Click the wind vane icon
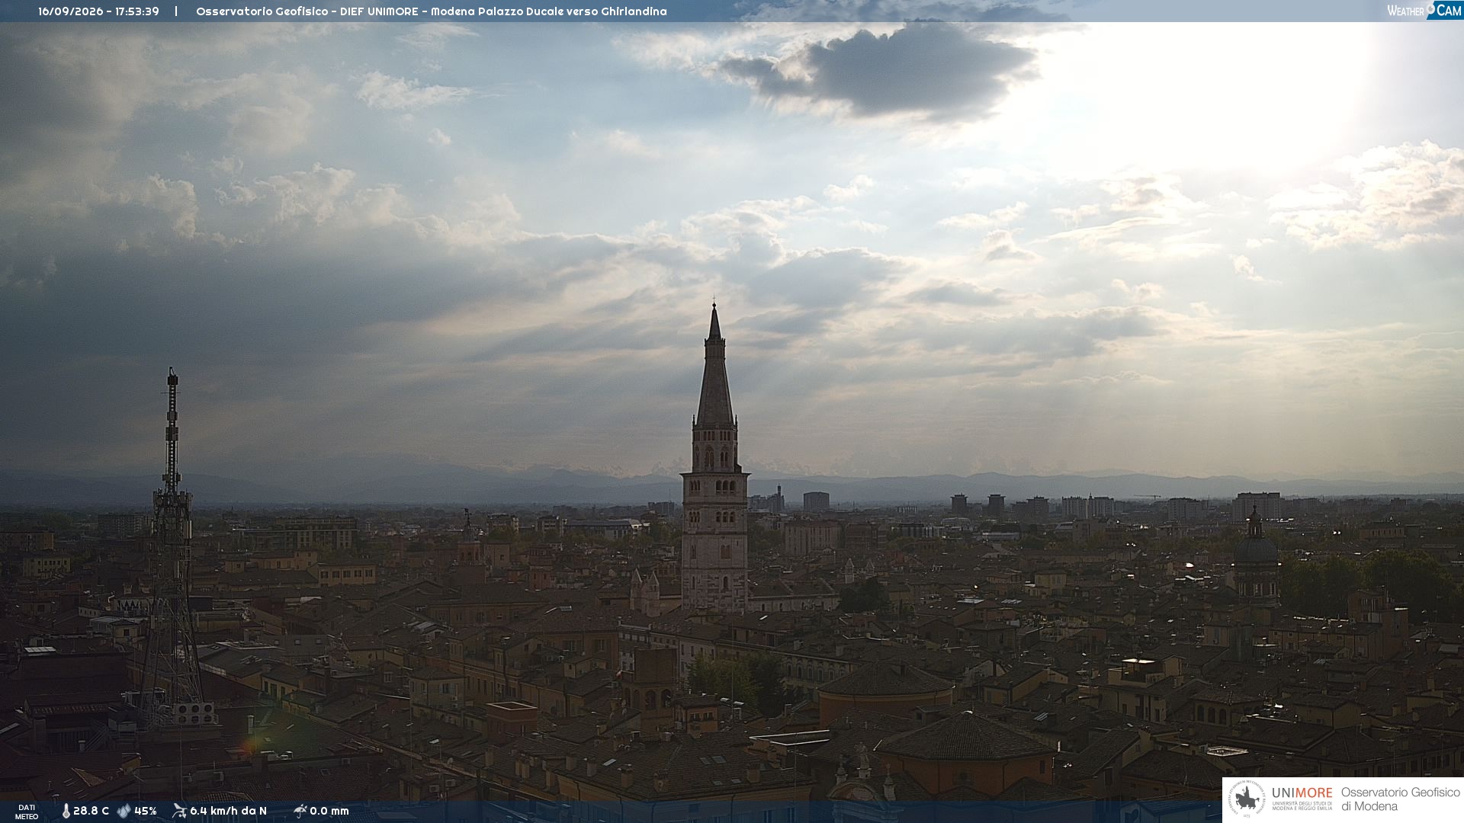 coord(179,811)
